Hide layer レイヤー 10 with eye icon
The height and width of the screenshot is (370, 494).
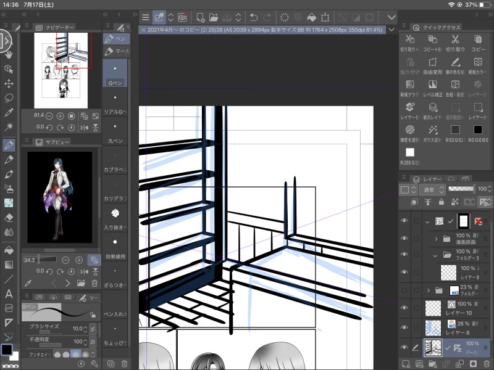click(x=404, y=307)
